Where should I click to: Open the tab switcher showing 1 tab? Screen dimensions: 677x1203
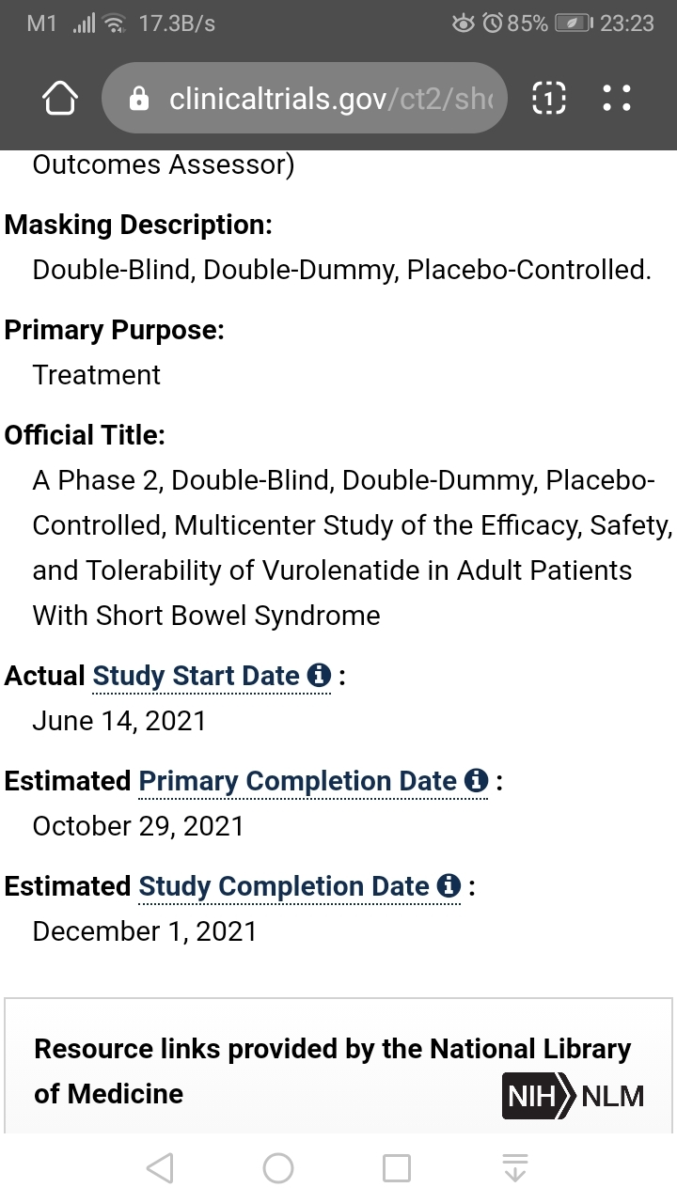pos(549,98)
